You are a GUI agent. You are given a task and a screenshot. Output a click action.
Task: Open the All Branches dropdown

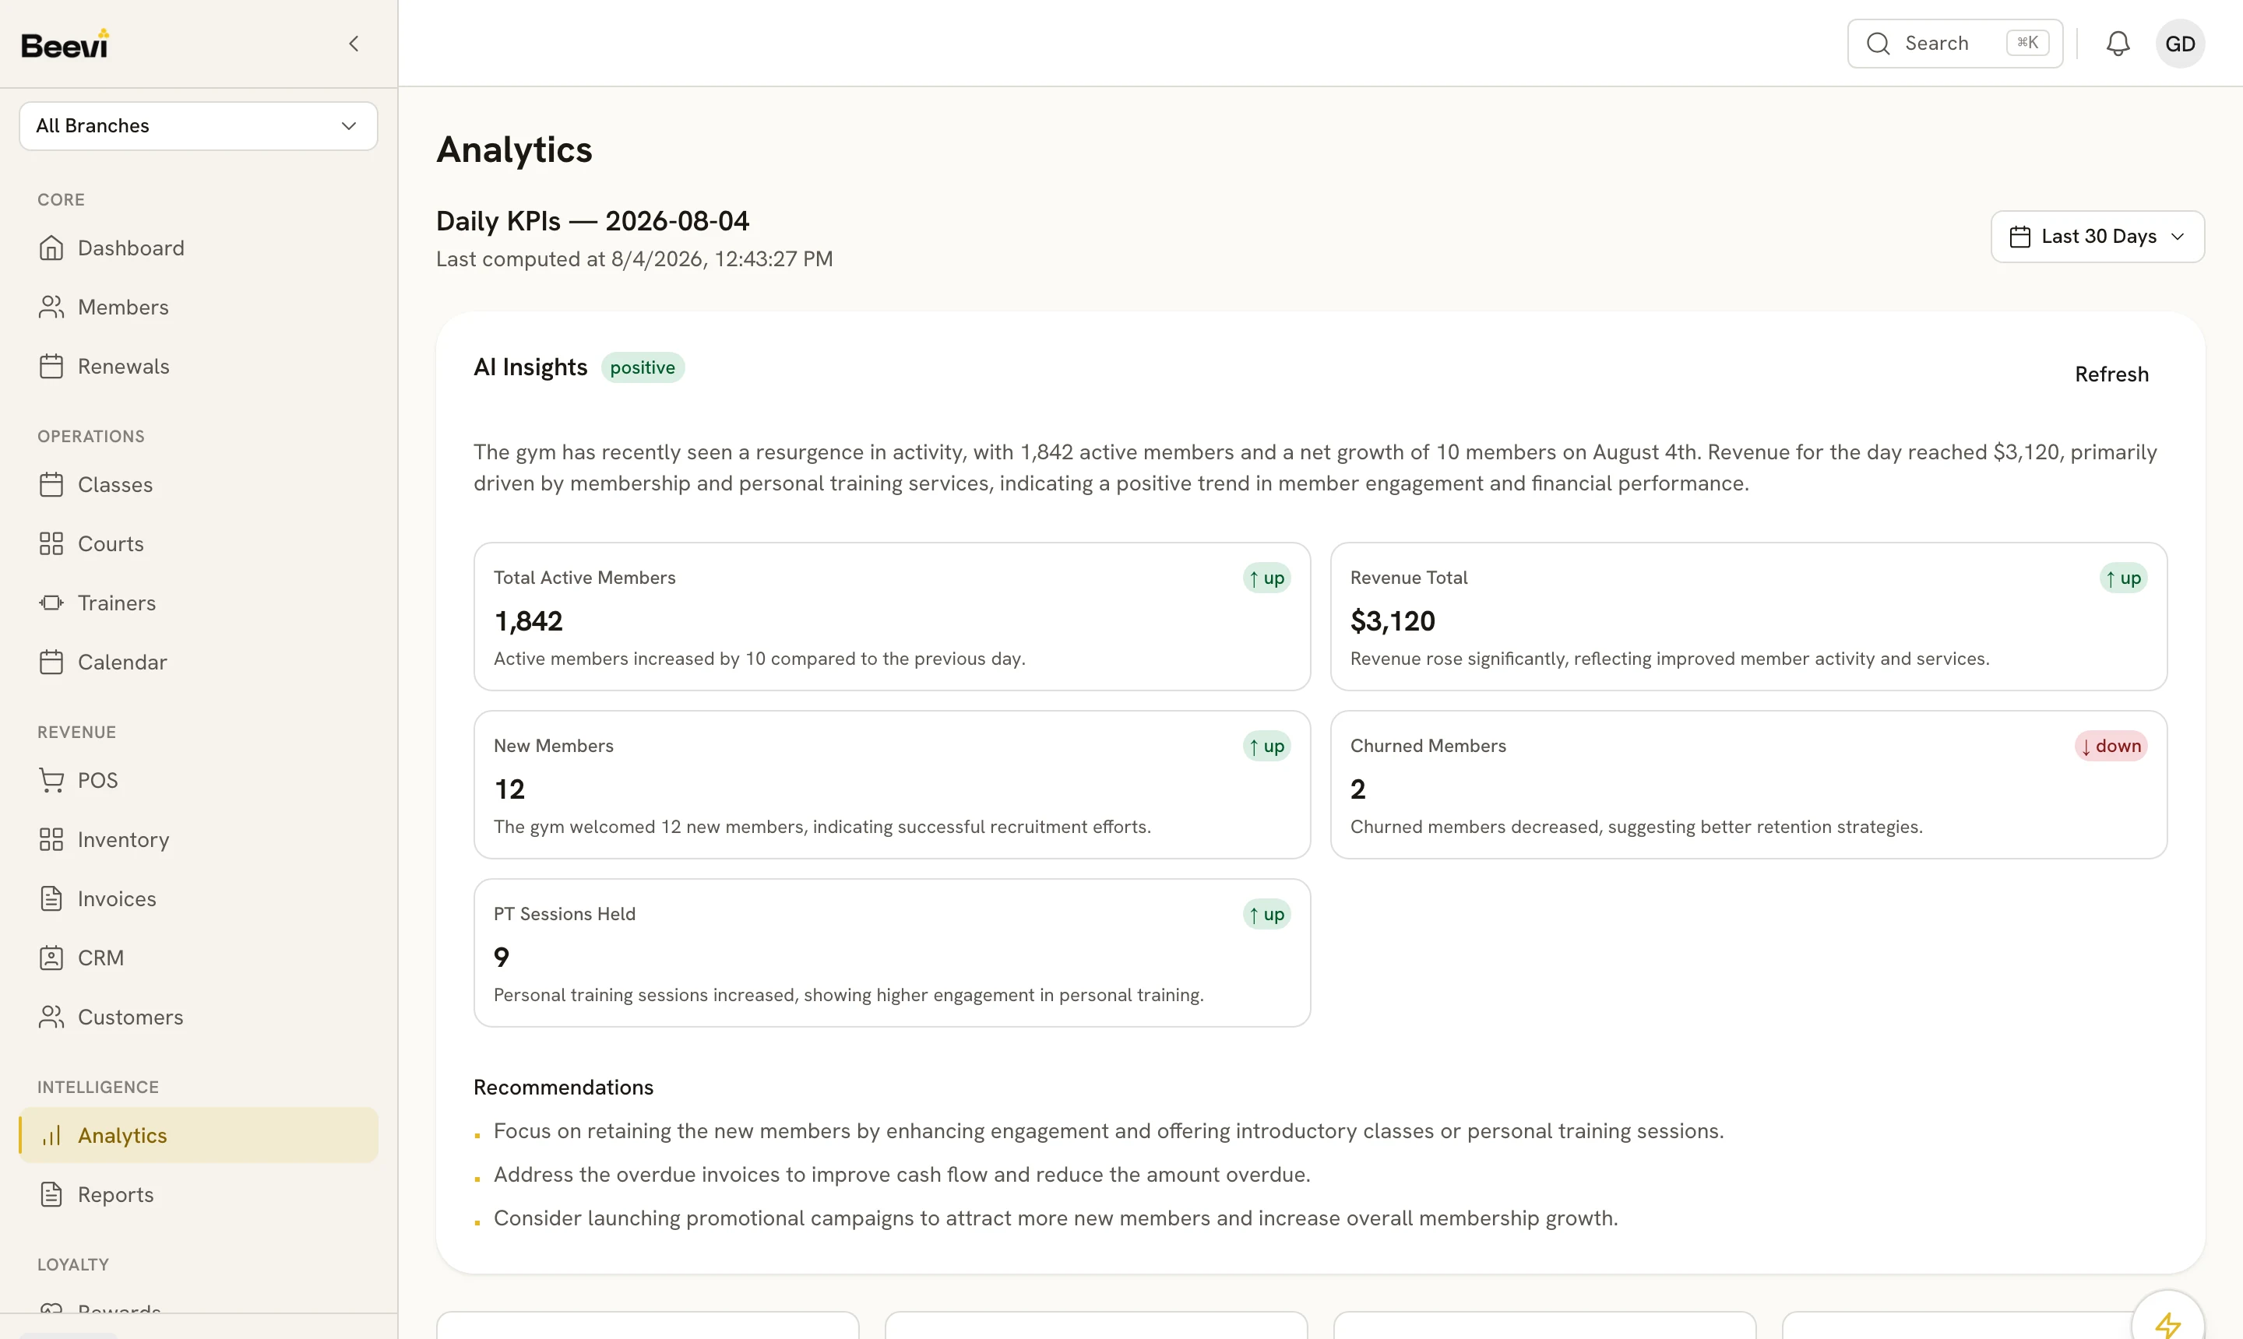[x=198, y=125]
